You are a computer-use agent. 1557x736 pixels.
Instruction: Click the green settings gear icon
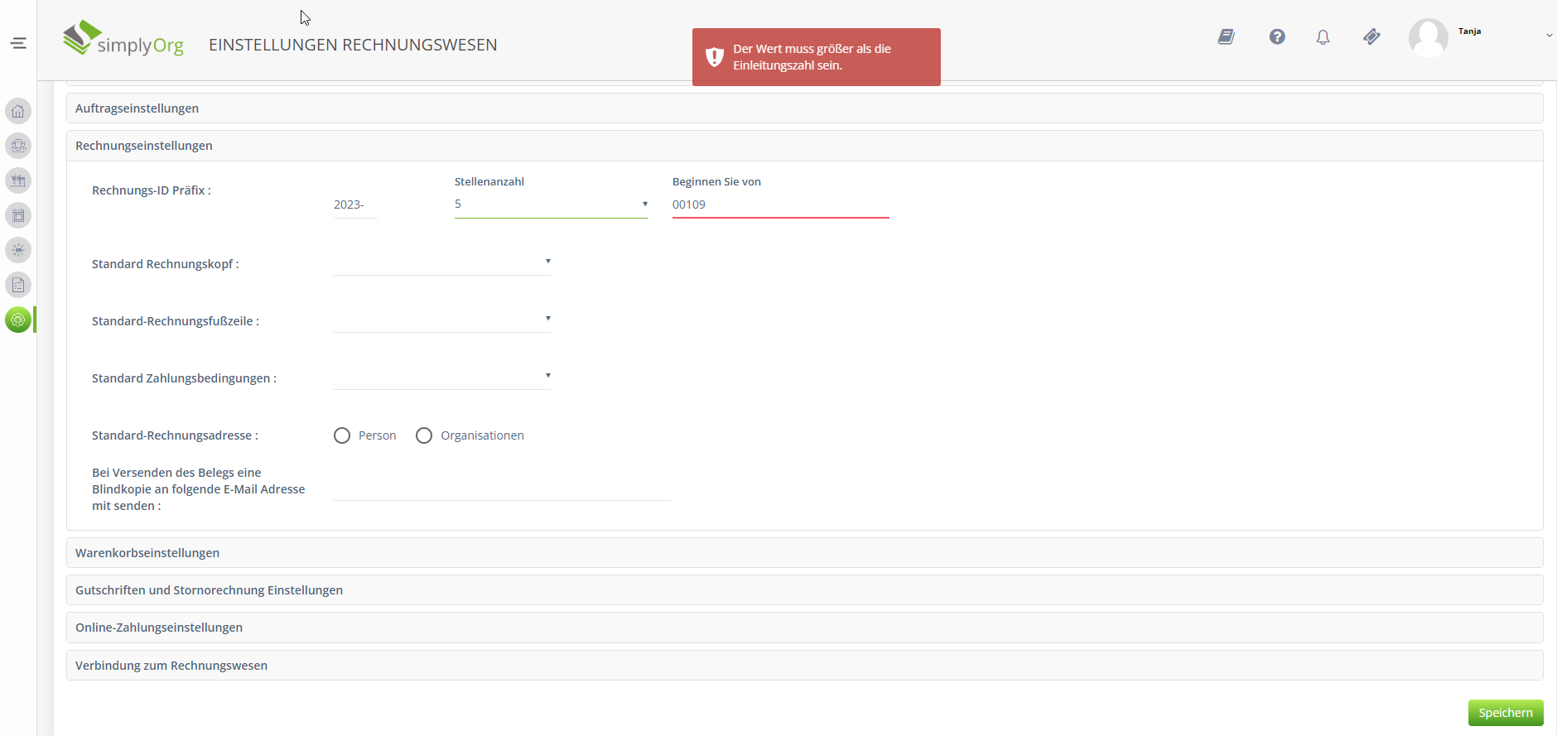(18, 320)
